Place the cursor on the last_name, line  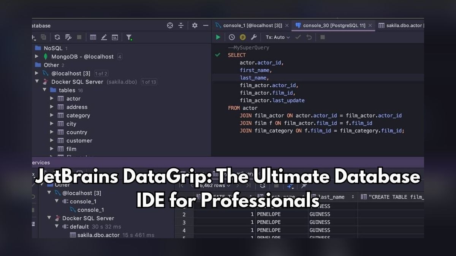pyautogui.click(x=254, y=78)
